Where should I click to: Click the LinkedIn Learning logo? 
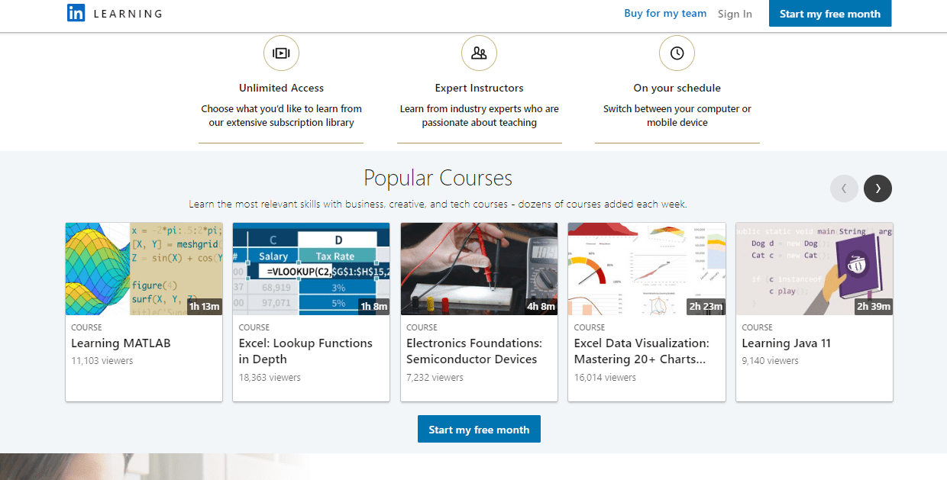115,14
